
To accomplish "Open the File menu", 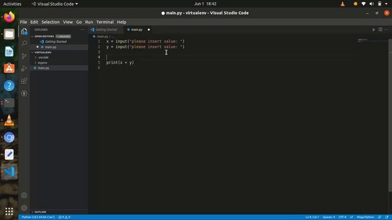I will tap(23, 22).
